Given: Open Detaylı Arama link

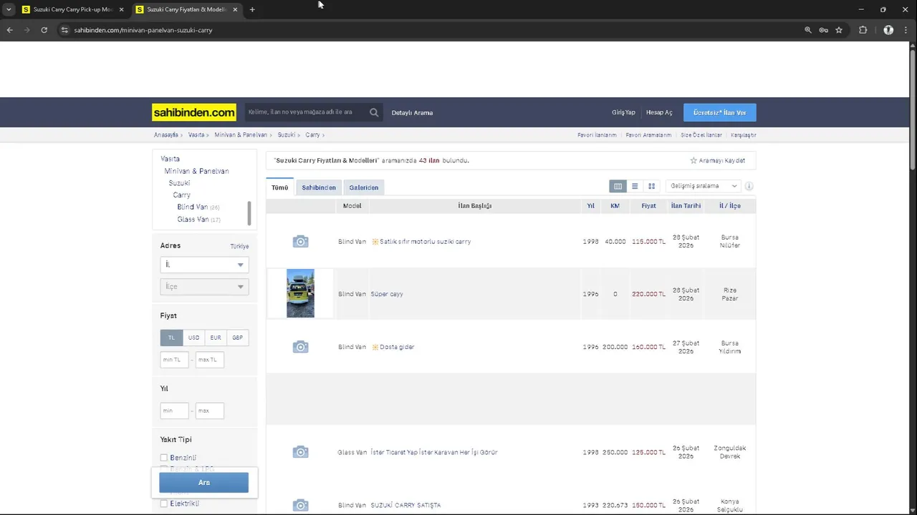Looking at the screenshot, I should (412, 112).
